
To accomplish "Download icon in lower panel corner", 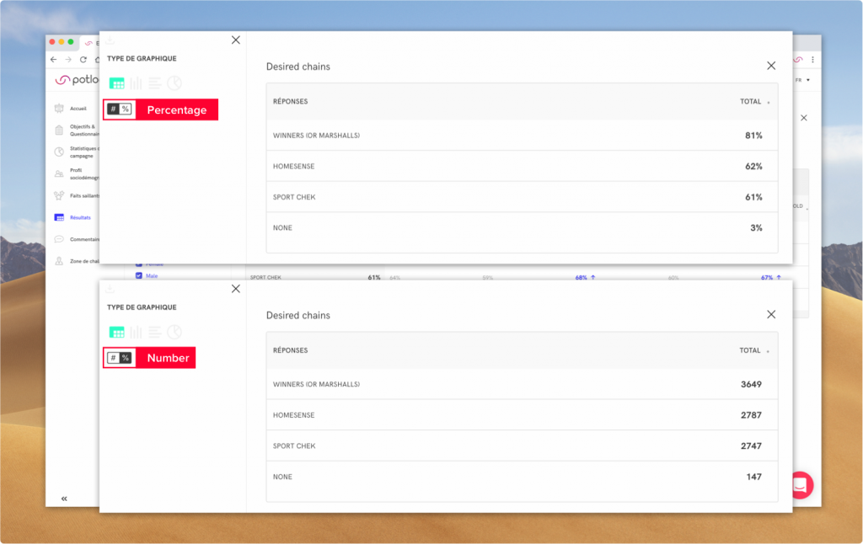I will [110, 289].
